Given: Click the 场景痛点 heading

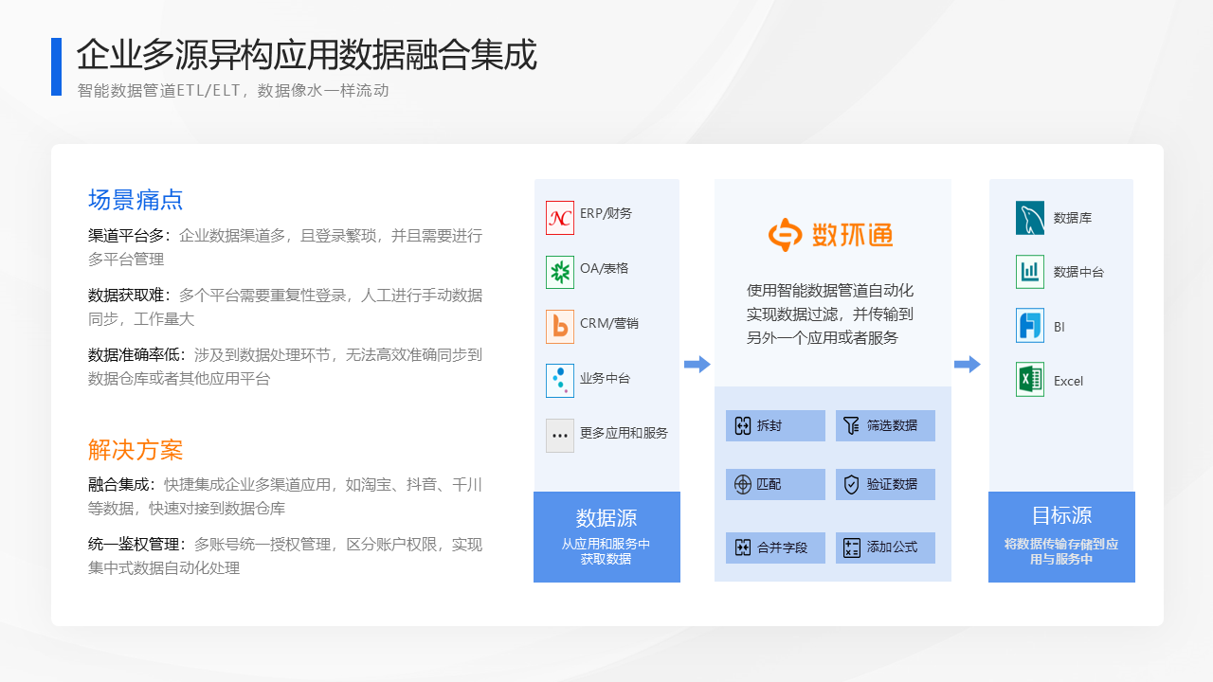Looking at the screenshot, I should tap(136, 200).
